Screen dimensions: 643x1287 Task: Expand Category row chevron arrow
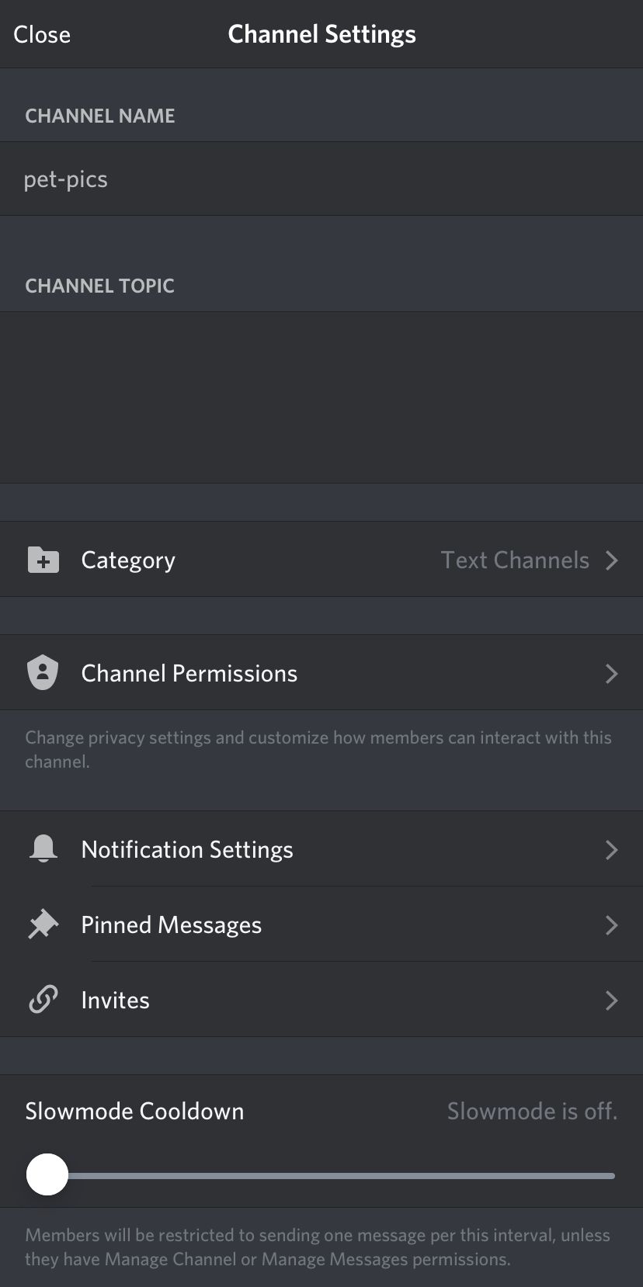[611, 560]
